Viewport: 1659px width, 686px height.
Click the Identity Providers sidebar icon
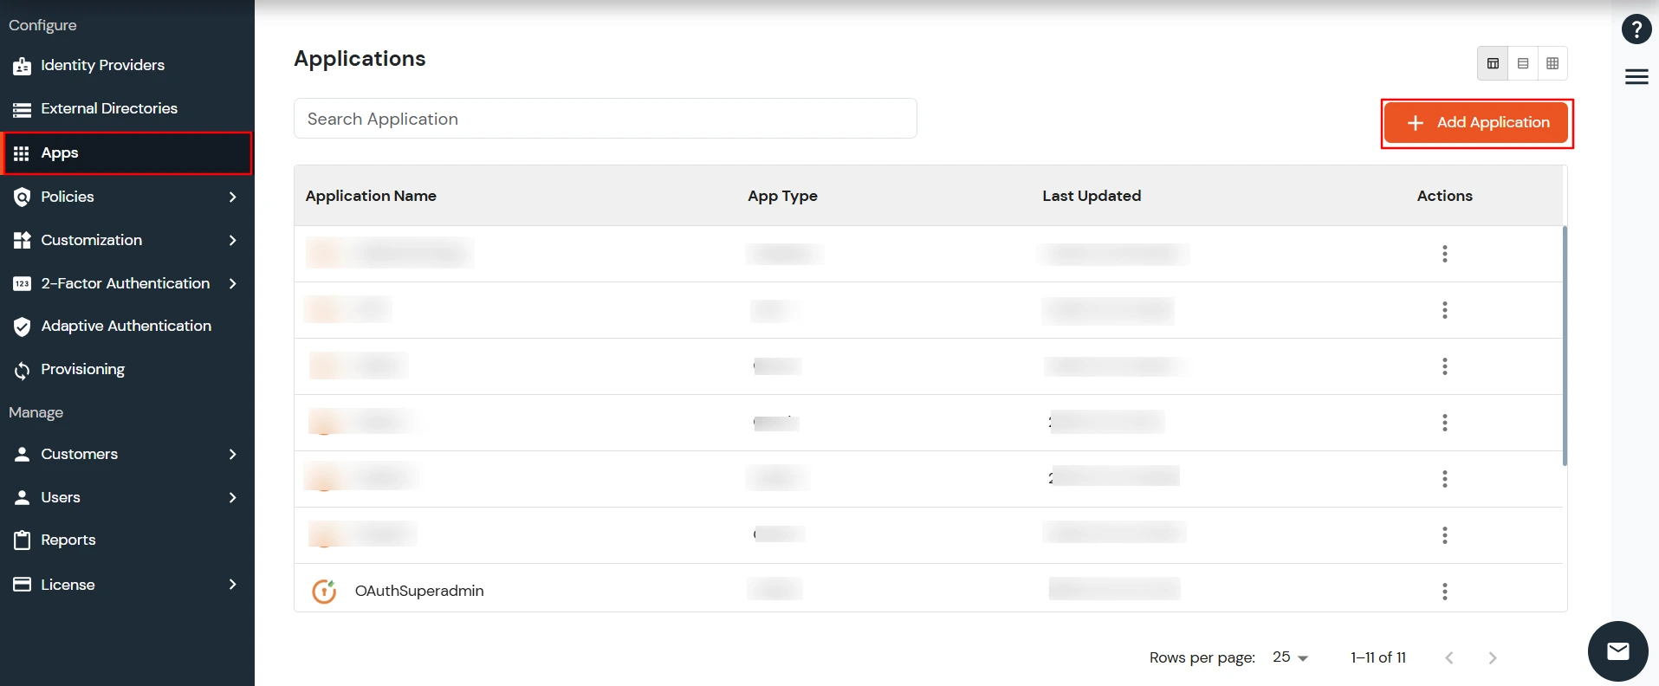[23, 66]
